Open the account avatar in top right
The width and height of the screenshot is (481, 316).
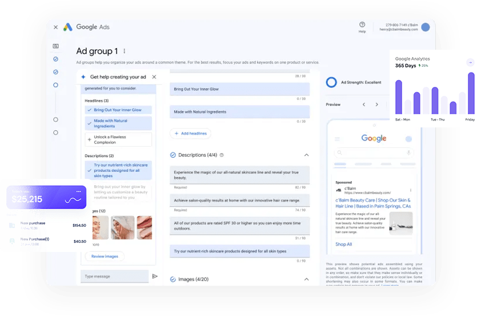tap(426, 27)
